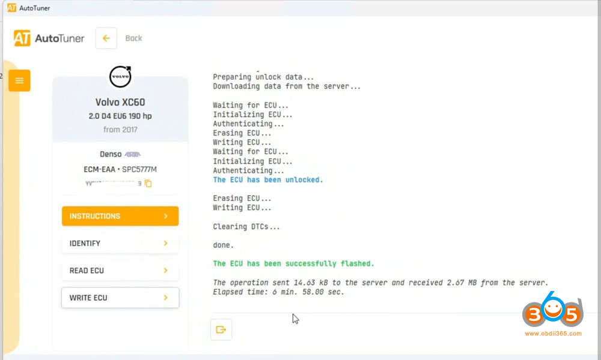Click the 'successfully flashed' log message

[294, 263]
